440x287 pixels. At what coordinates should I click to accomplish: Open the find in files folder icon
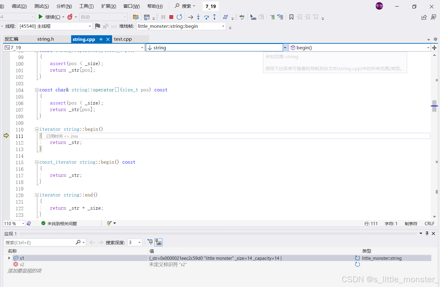(136, 17)
